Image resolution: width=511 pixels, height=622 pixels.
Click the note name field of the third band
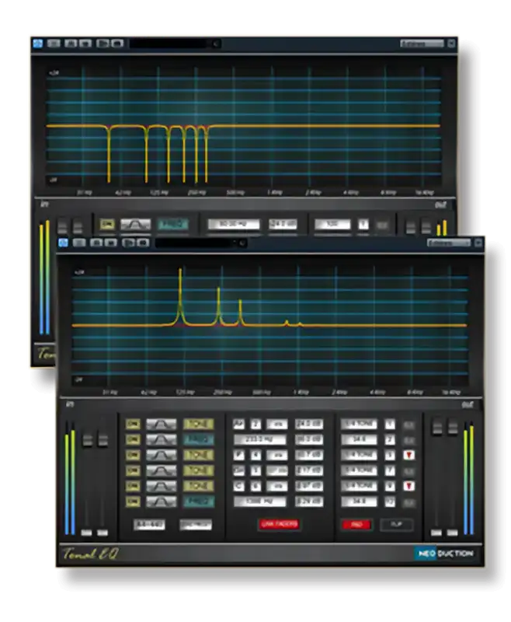tap(239, 455)
